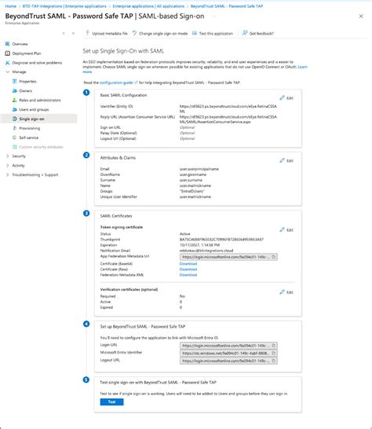
Task: Click the up-down arrows icon above sidebar
Action: pos(64,33)
